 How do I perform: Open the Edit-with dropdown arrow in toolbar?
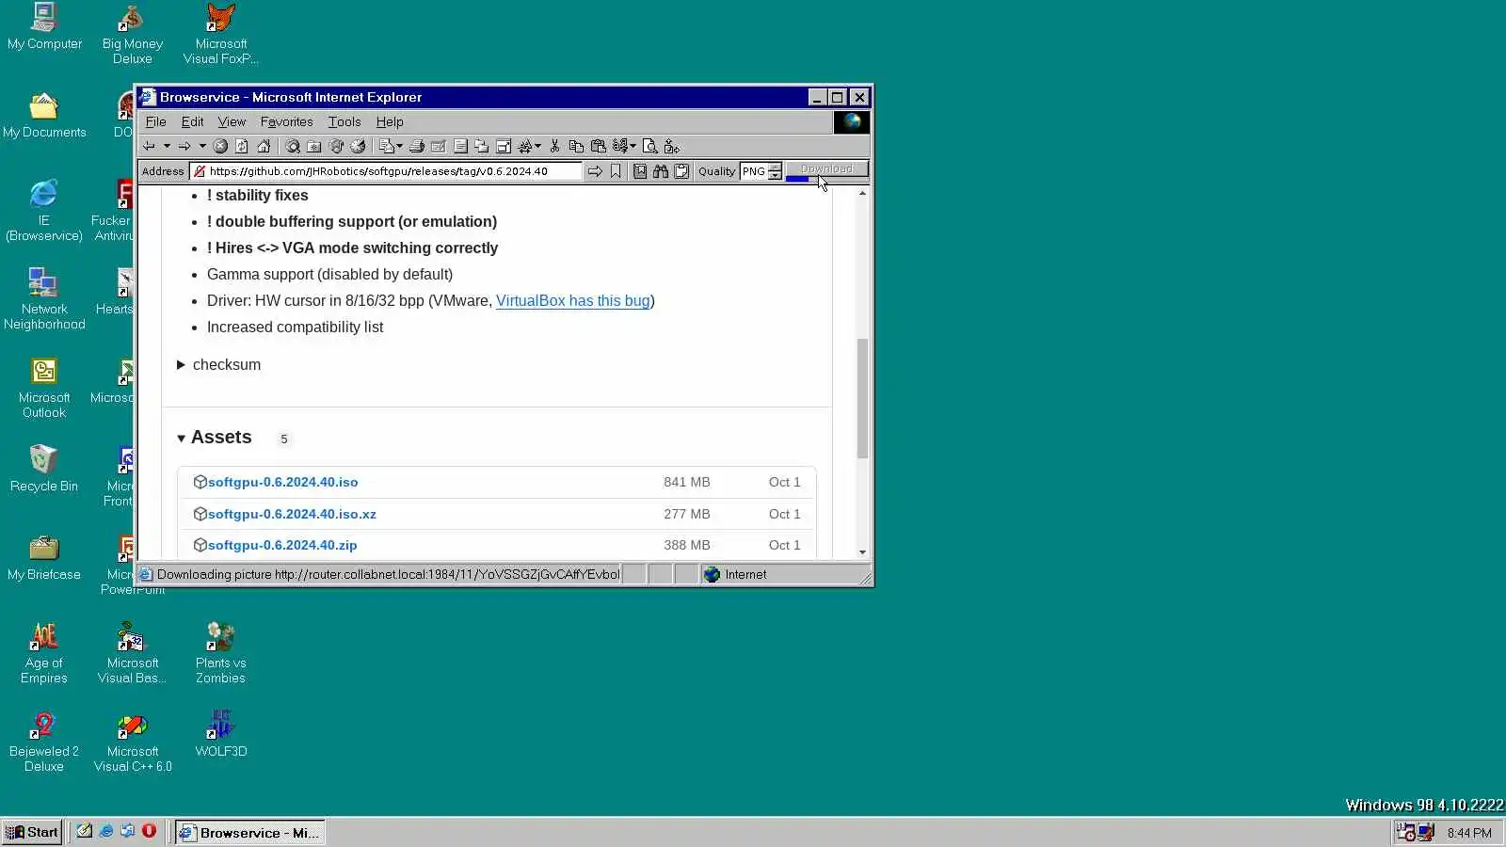400,146
